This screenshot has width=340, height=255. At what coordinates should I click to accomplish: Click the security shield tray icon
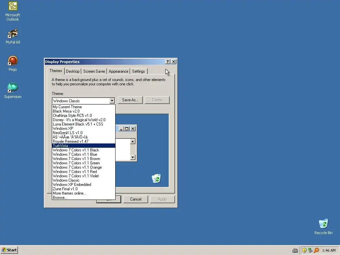click(x=304, y=250)
